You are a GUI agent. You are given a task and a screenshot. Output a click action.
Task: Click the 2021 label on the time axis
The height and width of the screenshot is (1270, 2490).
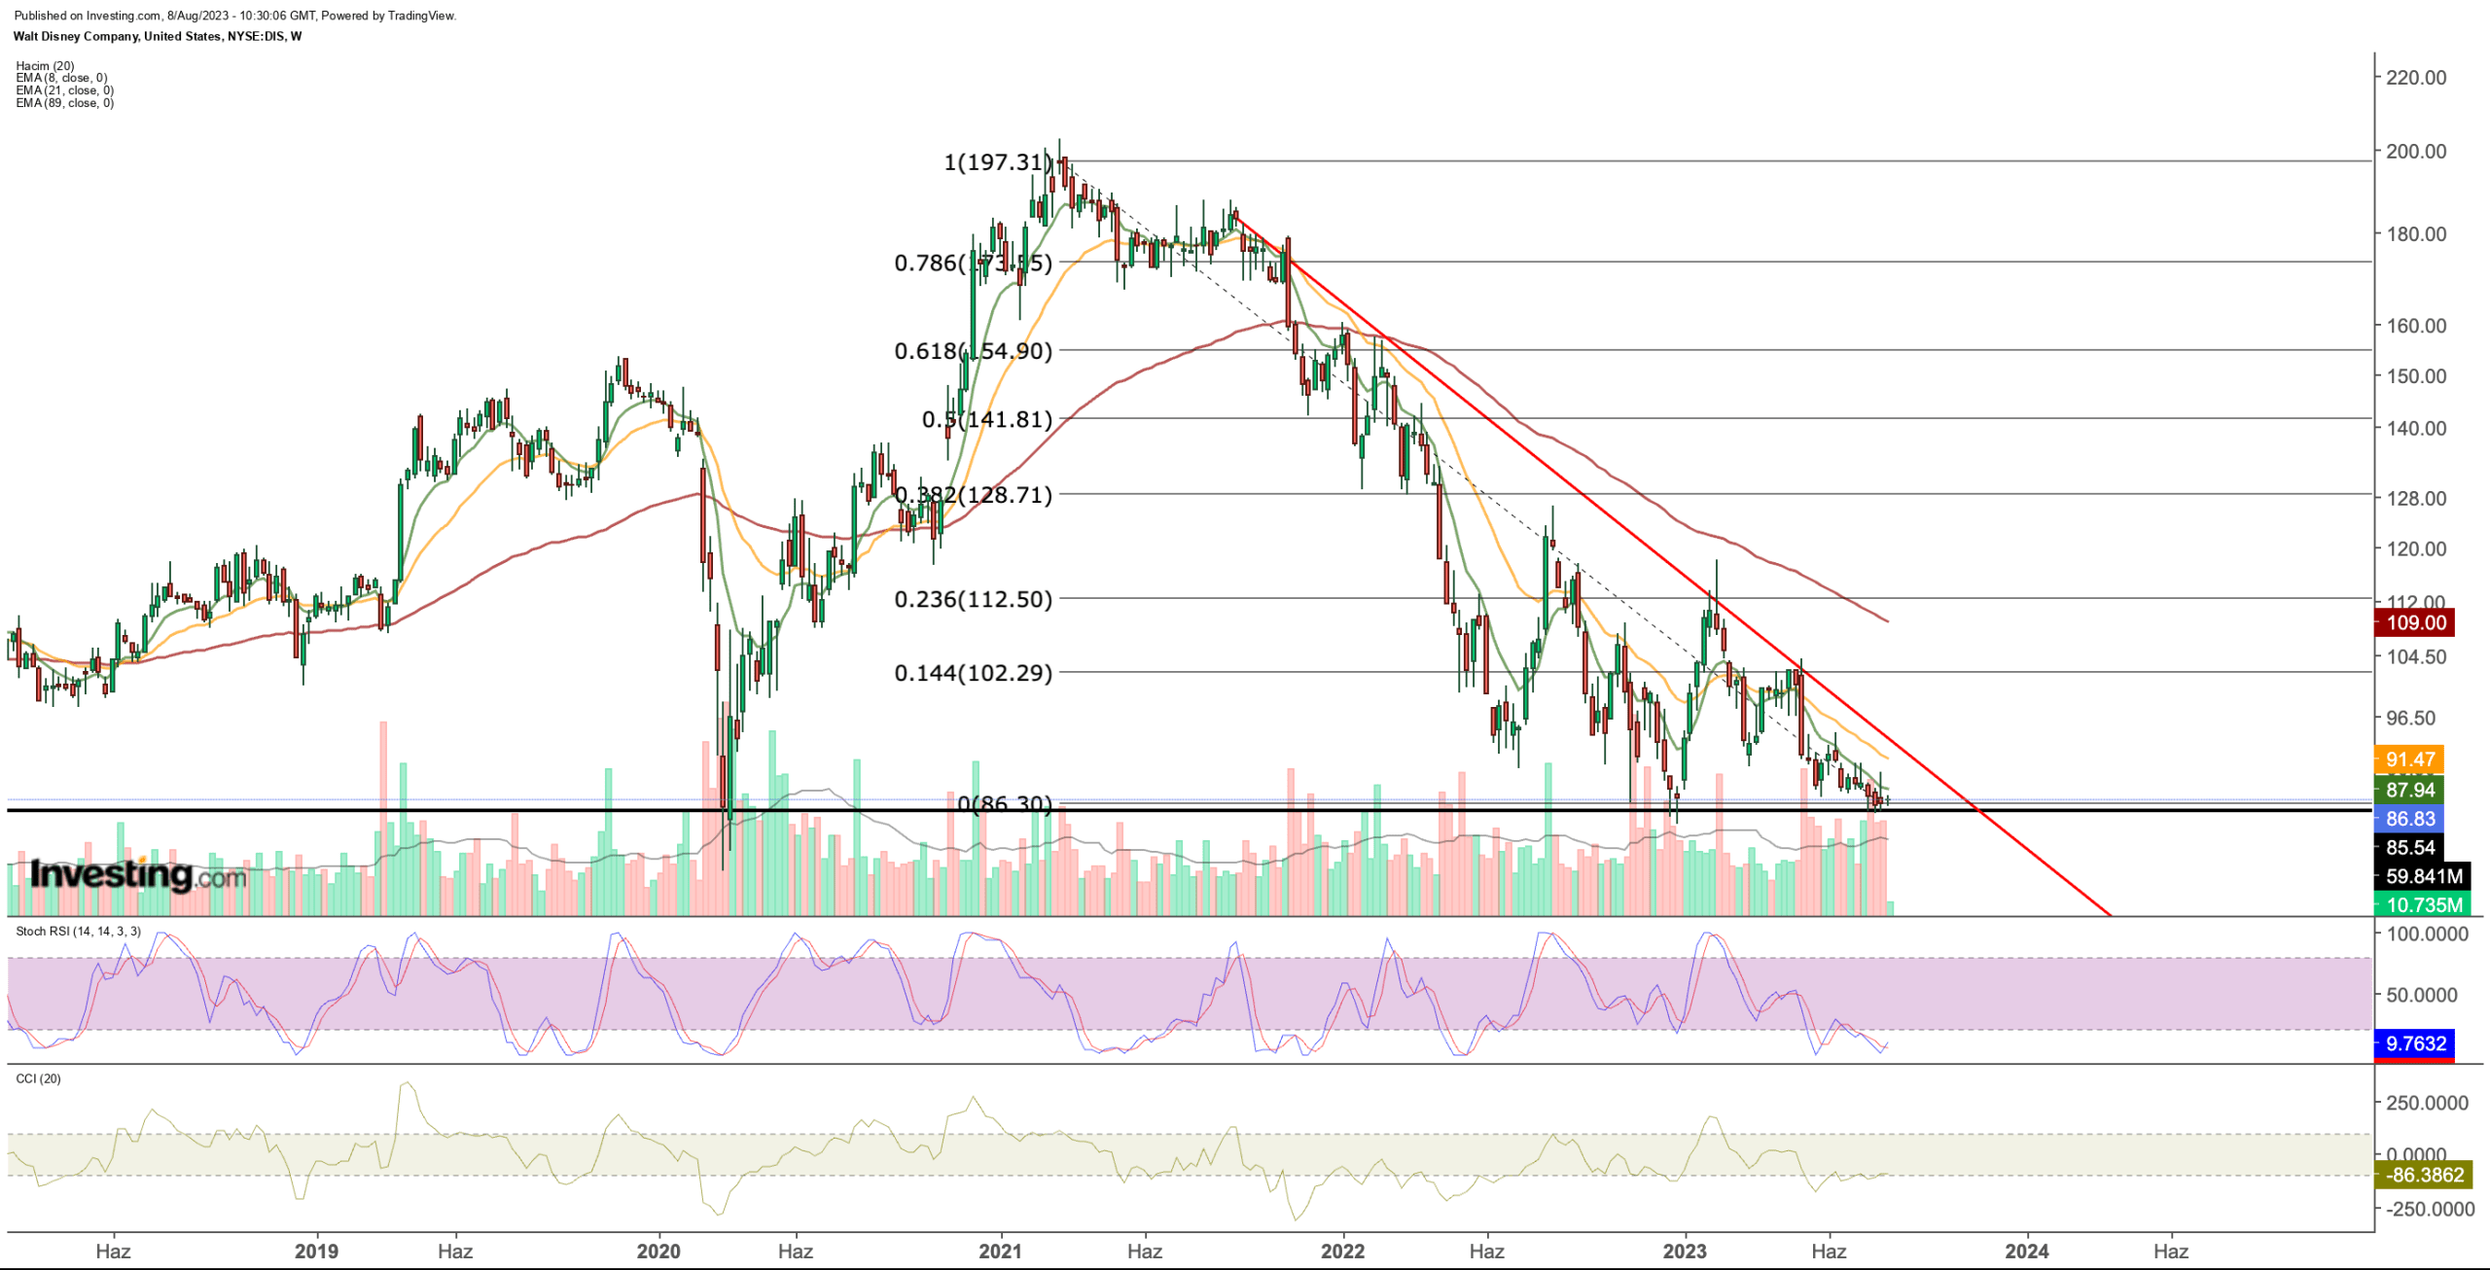(x=1000, y=1252)
